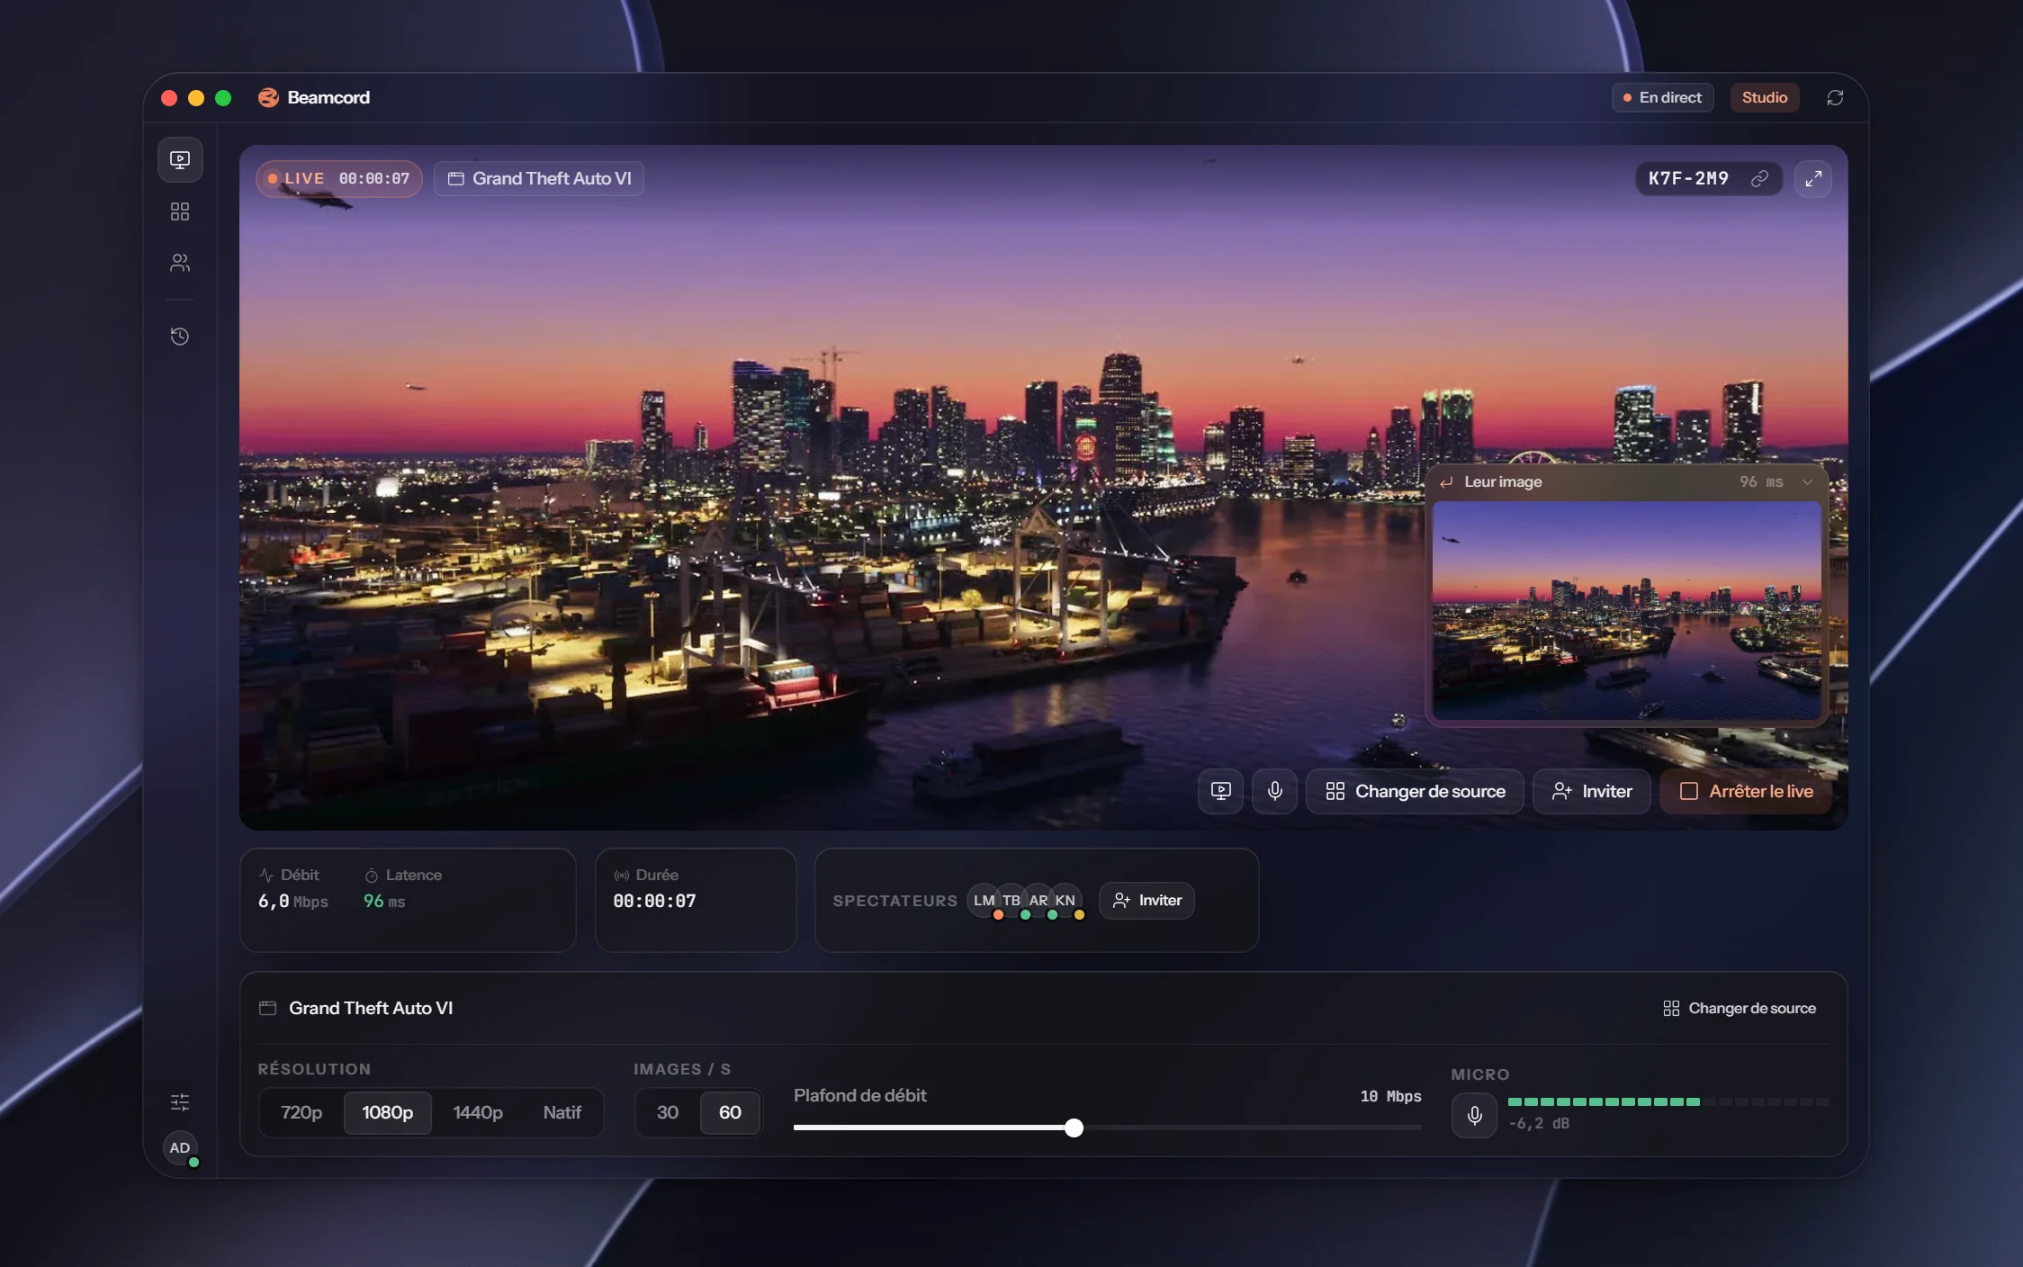Image resolution: width=2023 pixels, height=1267 pixels.
Task: Click the LM spectator avatar
Action: pyautogui.click(x=984, y=901)
